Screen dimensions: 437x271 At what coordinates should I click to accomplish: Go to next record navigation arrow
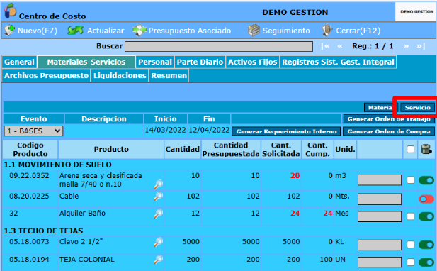pyautogui.click(x=406, y=46)
